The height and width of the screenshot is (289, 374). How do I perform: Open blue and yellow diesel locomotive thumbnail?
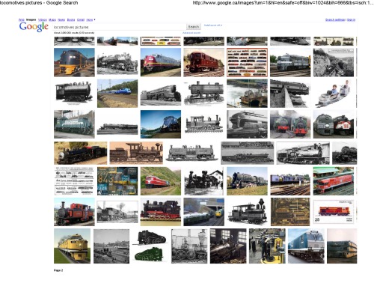point(74,62)
